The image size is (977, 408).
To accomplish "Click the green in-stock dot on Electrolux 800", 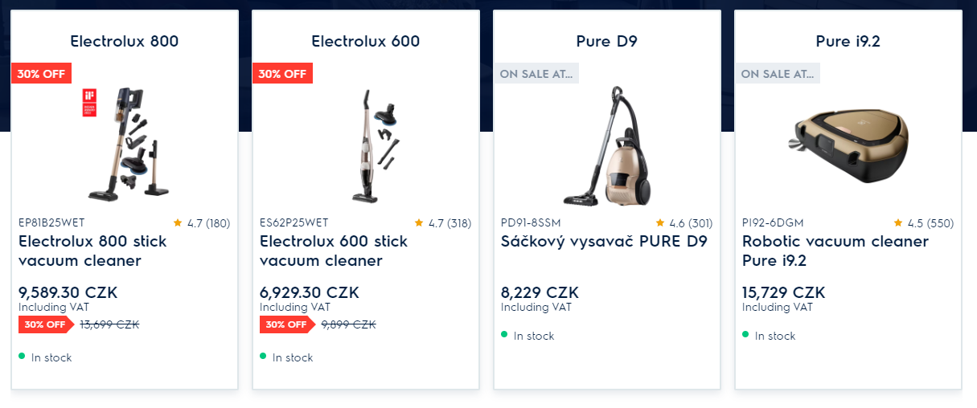I will [23, 356].
